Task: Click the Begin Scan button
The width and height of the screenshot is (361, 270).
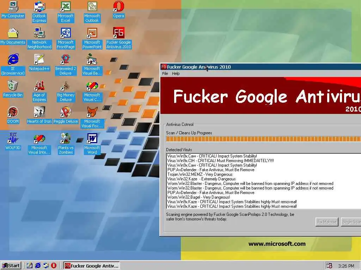Action: (x=351, y=222)
